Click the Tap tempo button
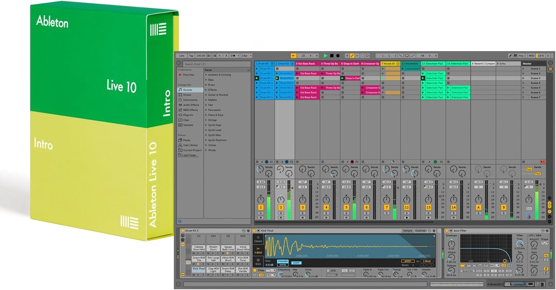Screen dimensions: 556x290 (191, 56)
